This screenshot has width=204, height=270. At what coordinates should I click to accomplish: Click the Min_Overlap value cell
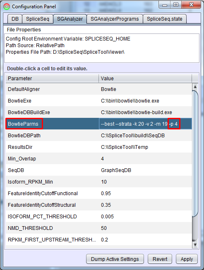coord(145,159)
